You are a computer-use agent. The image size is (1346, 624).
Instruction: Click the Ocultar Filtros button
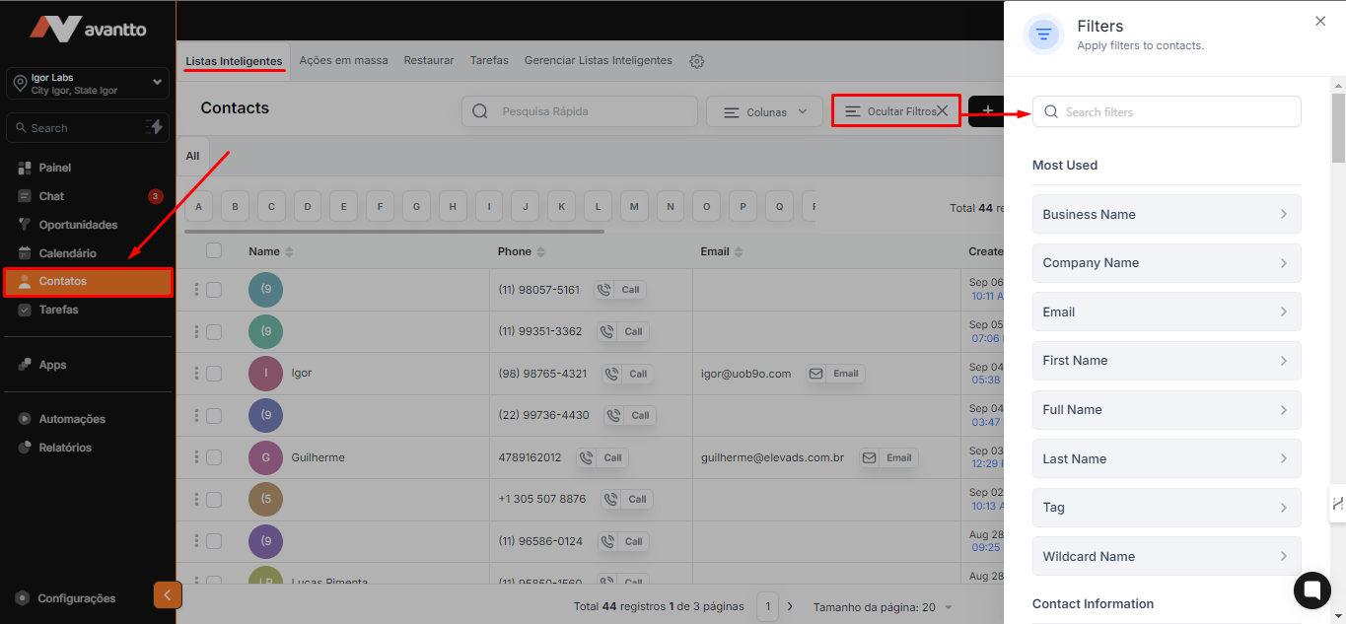click(x=895, y=112)
